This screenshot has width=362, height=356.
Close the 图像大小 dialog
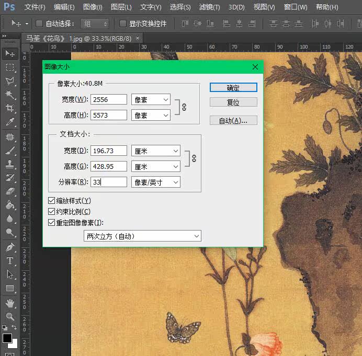255,67
